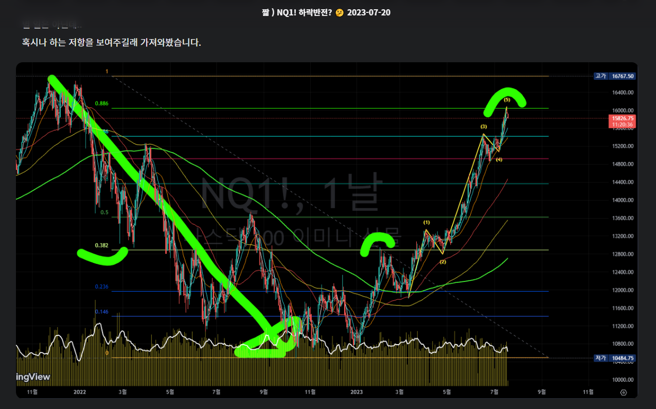Click the 2023 time axis label
Image resolution: width=656 pixels, height=409 pixels.
(357, 392)
